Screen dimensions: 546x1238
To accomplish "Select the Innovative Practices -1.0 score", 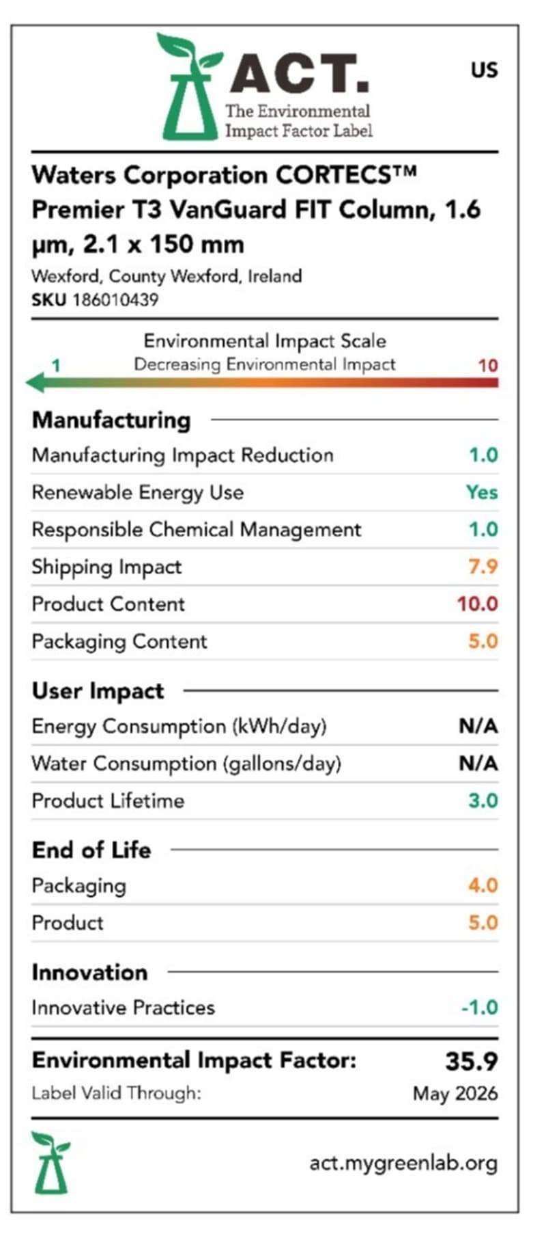I will pos(479,1008).
